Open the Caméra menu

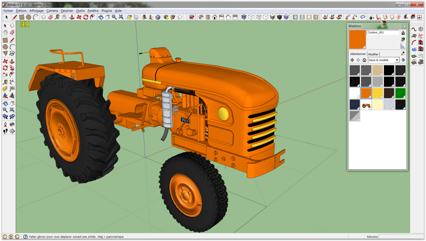(52, 11)
